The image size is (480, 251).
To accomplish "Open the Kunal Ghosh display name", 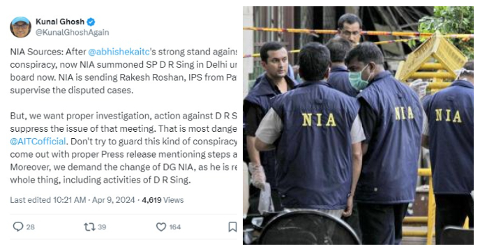I will (x=60, y=22).
